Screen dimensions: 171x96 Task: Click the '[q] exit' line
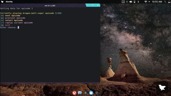click(x=5, y=25)
